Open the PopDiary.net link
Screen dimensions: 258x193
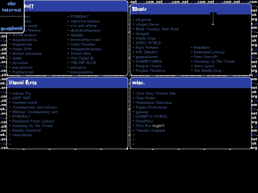click(x=23, y=72)
